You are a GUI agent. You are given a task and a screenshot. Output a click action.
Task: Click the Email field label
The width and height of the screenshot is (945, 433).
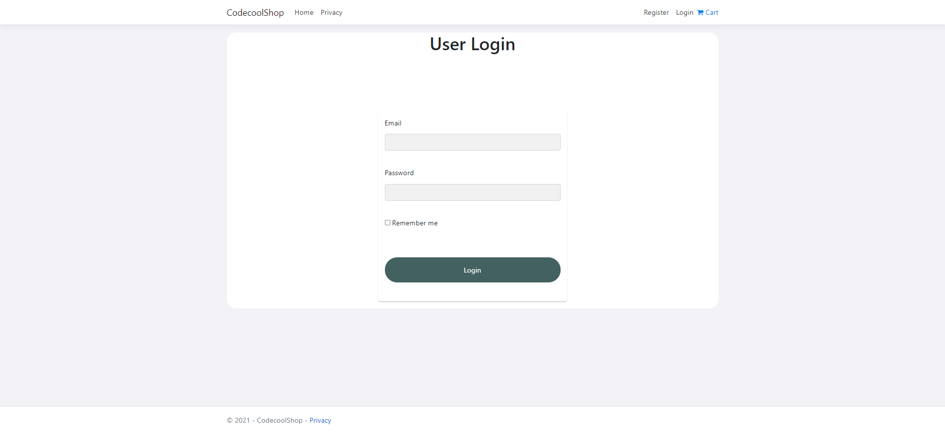pos(393,123)
